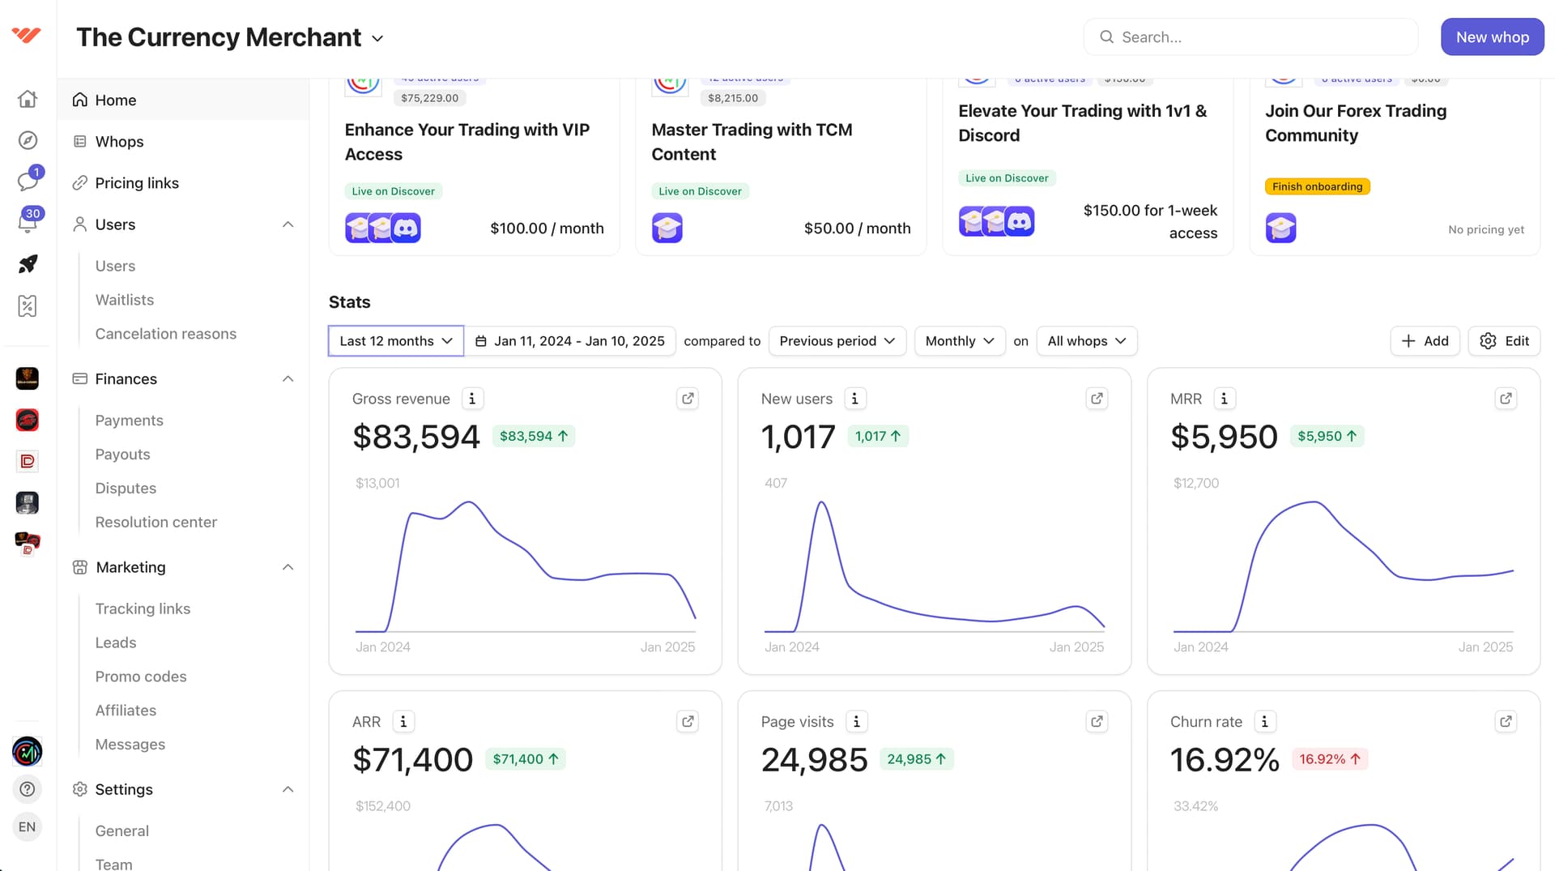The height and width of the screenshot is (871, 1555).
Task: Show ARR info icon
Action: (403, 721)
